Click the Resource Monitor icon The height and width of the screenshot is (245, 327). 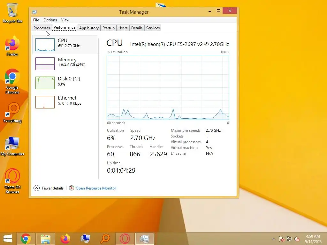[72, 188]
